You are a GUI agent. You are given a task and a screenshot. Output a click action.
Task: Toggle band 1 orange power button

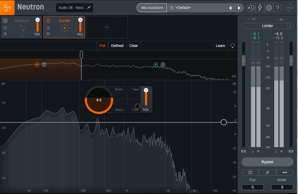pos(37,64)
